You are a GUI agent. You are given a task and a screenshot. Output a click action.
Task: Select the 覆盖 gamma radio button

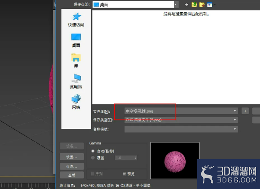tap(93, 157)
